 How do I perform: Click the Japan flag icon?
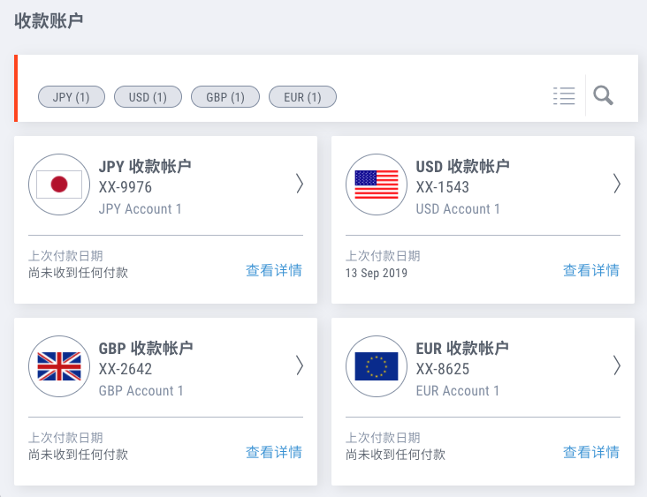(x=59, y=184)
